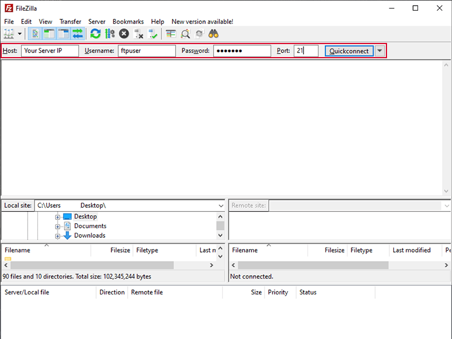Image resolution: width=452 pixels, height=339 pixels.
Task: Open the Site Manager dropdown arrow
Action: point(20,34)
